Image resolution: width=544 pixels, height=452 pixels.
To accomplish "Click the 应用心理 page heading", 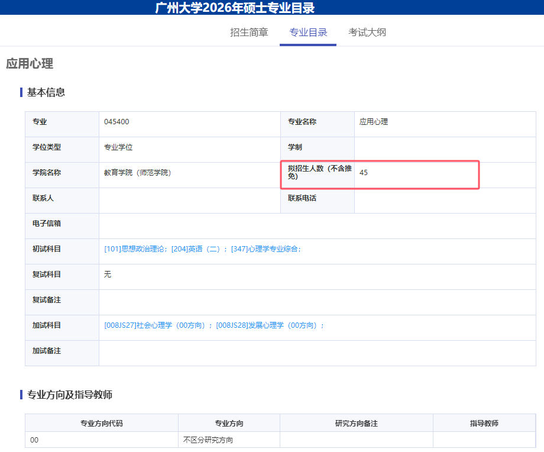I will coord(30,64).
